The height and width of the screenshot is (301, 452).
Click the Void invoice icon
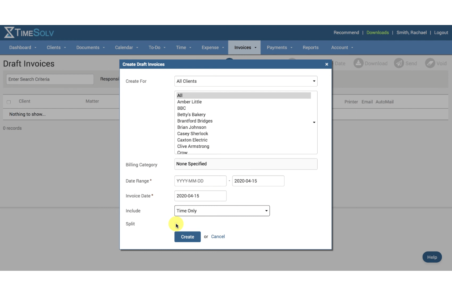tap(430, 63)
